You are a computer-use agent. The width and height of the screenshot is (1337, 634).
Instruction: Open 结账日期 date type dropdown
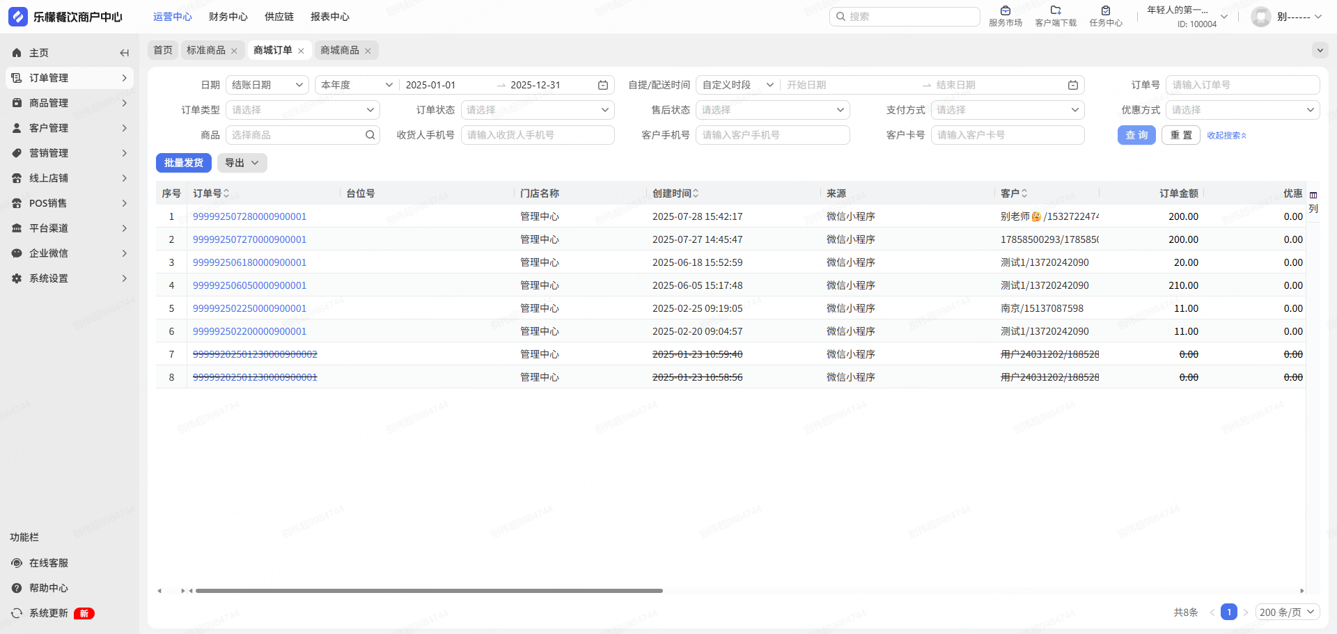tap(267, 85)
